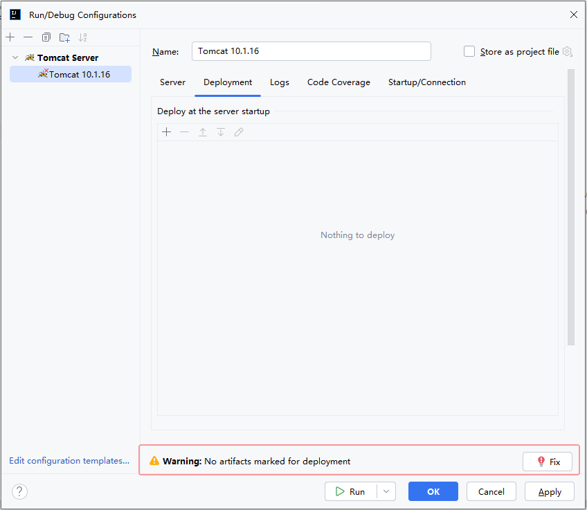Click the IntelliJ IDEA logo icon

[x=15, y=15]
